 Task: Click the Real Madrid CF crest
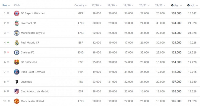17,43
